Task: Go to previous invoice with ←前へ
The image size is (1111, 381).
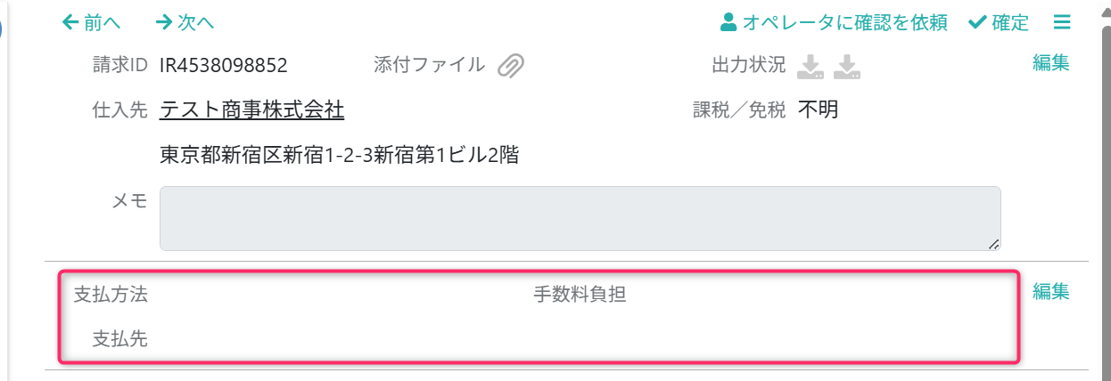Action: 91,22
